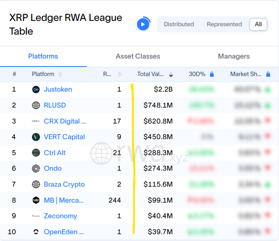Click the OpenEden logo icon
This screenshot has width=279, height=241.
[x=36, y=232]
